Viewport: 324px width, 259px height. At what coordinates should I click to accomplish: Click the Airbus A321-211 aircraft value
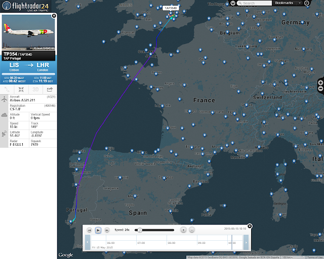(22, 100)
